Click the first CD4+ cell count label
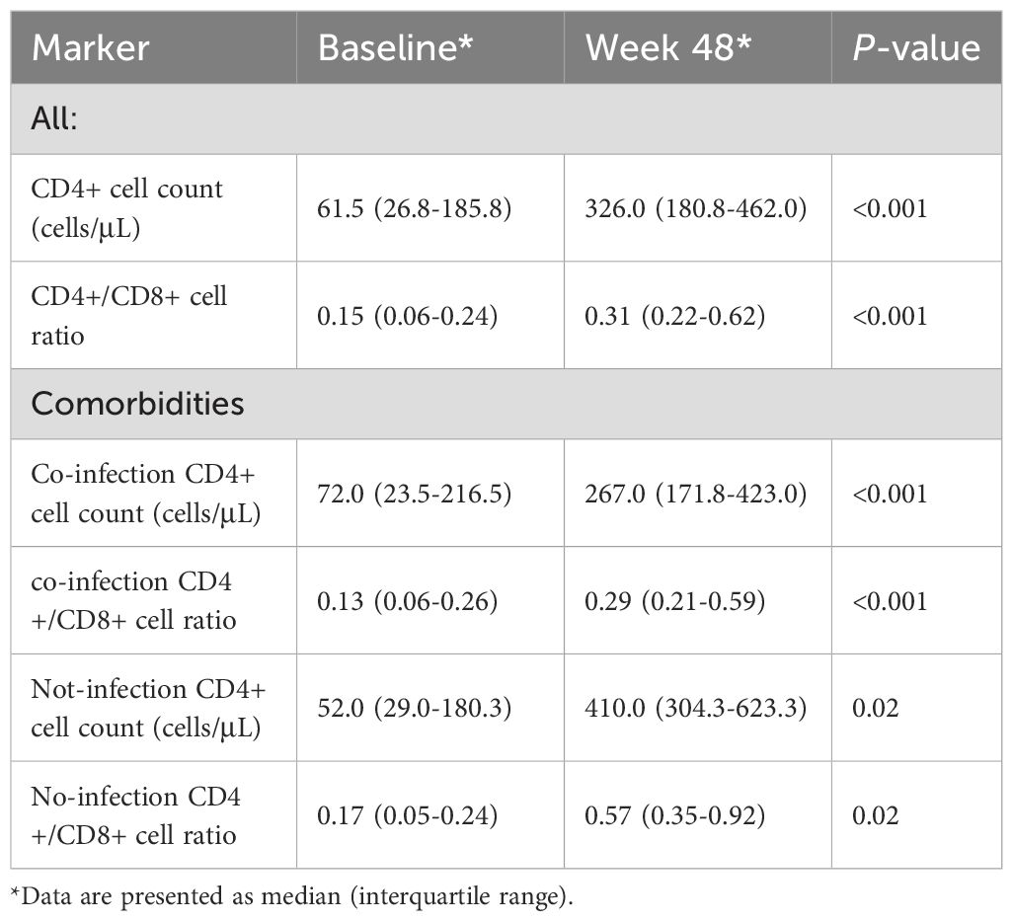The width and height of the screenshot is (1013, 921). tap(128, 207)
